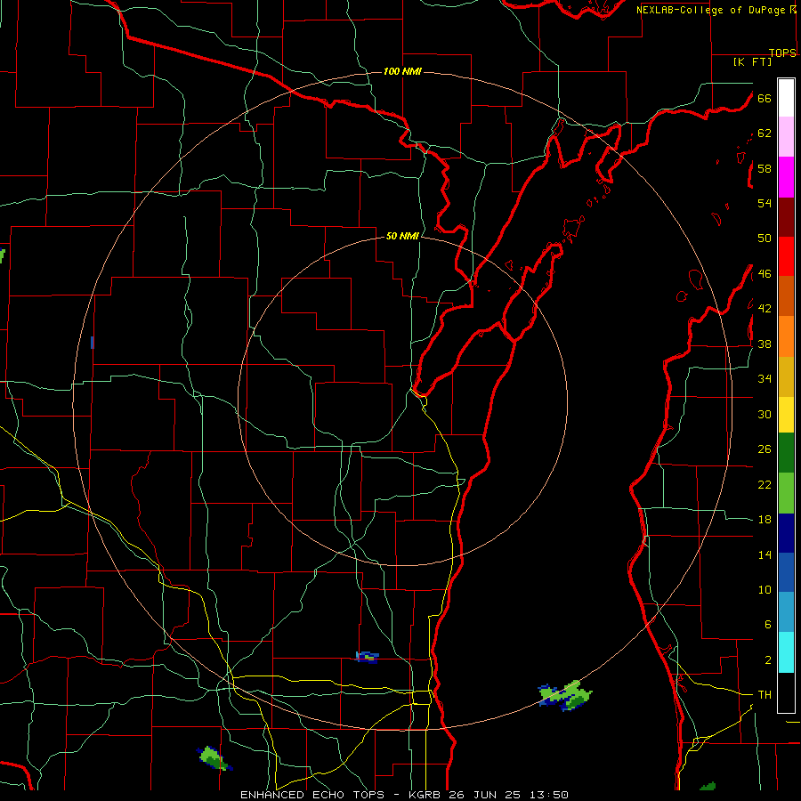Click the legend value 30
801x801 pixels.
tap(765, 414)
